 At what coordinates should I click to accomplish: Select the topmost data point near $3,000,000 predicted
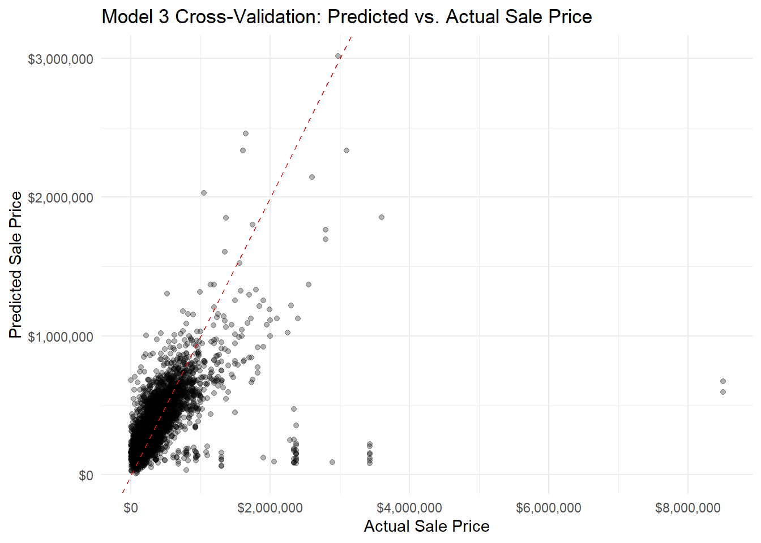(x=338, y=56)
